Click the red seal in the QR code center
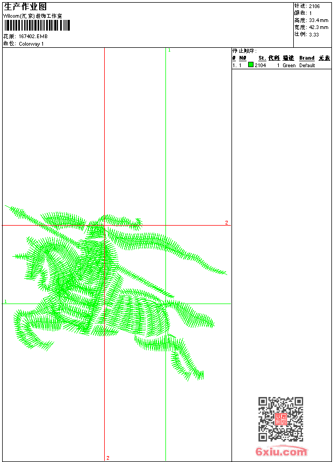Screen dimensions: 333x462 [281, 419]
